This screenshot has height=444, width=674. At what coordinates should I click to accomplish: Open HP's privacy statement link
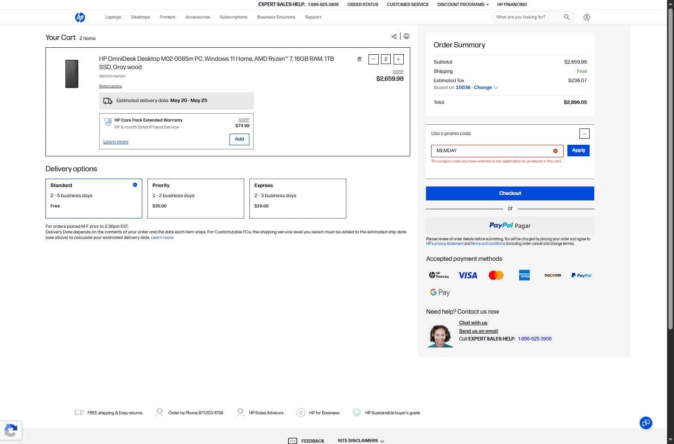click(445, 244)
